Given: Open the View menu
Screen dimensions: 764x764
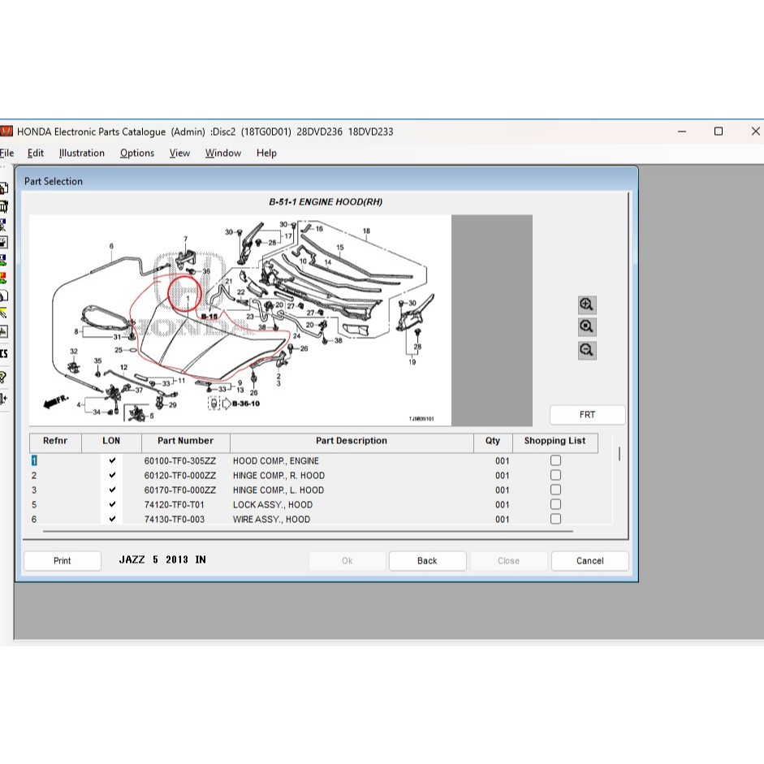Looking at the screenshot, I should pos(179,153).
